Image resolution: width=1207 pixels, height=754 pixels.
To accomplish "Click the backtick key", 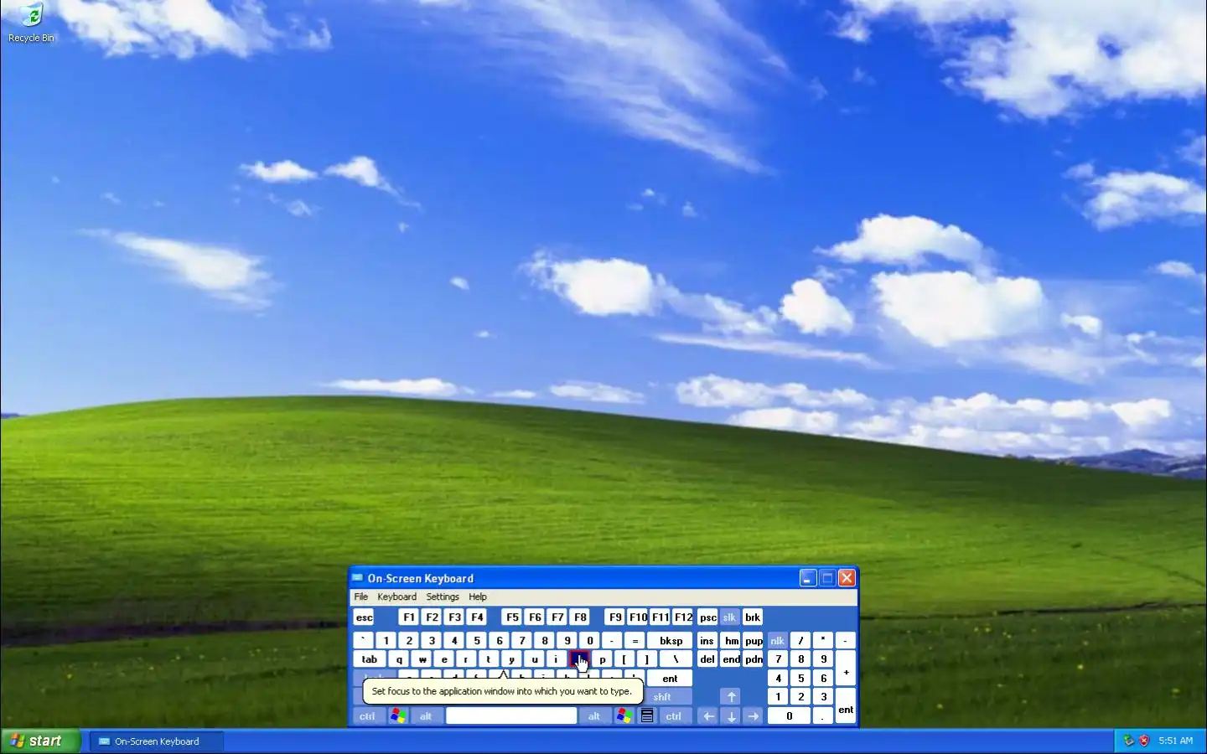I will tap(363, 641).
